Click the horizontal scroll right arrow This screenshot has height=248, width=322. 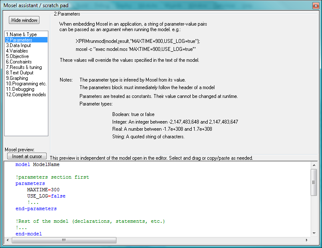tap(307, 240)
